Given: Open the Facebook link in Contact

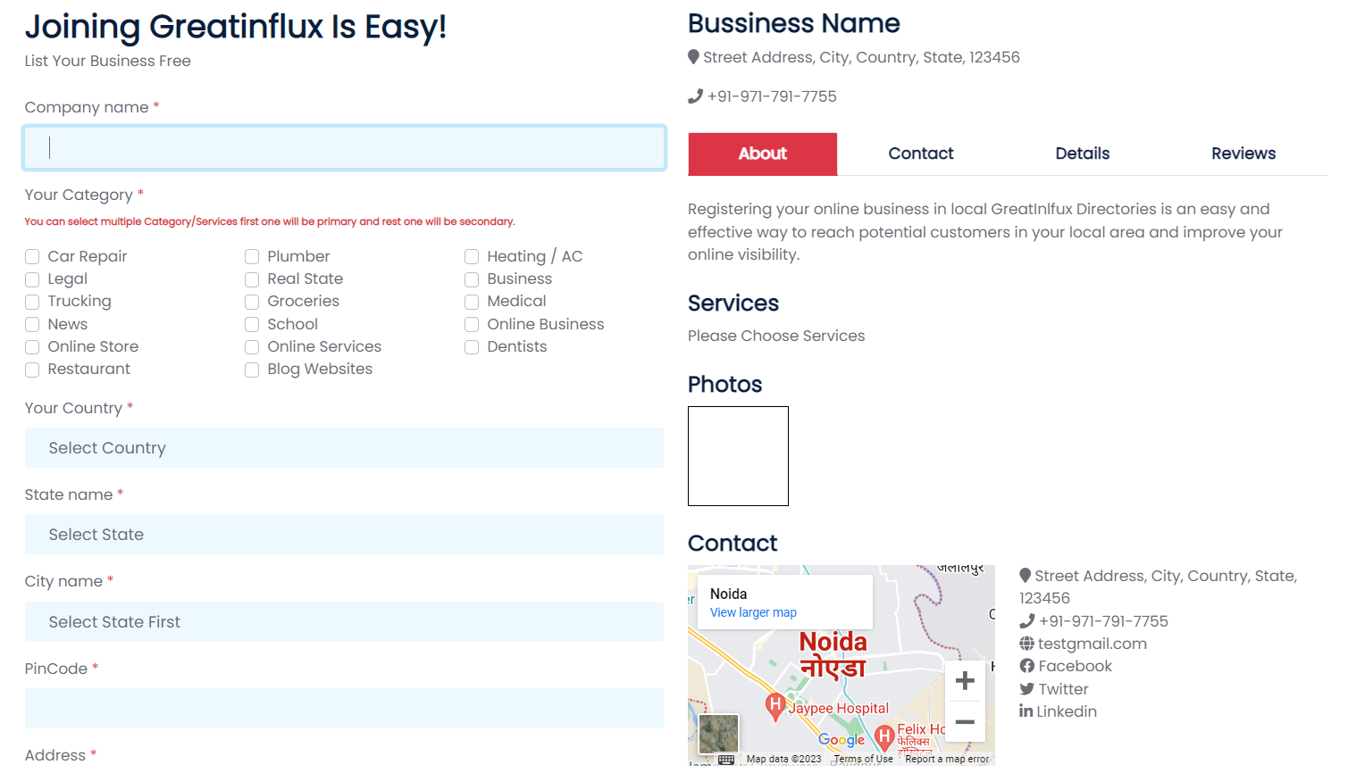Looking at the screenshot, I should [1075, 666].
